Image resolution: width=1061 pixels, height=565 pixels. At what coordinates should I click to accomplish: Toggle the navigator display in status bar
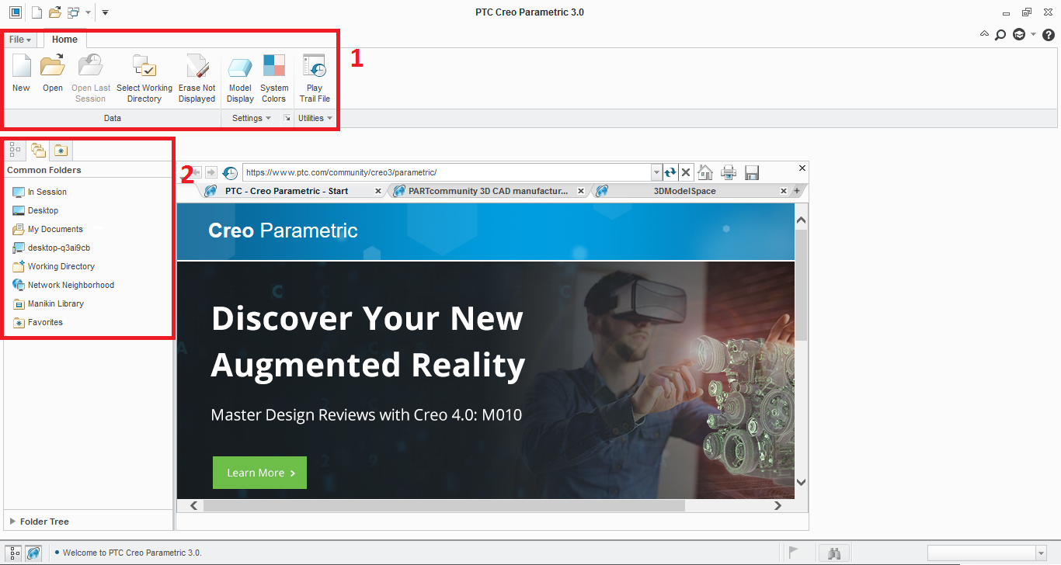[x=15, y=553]
